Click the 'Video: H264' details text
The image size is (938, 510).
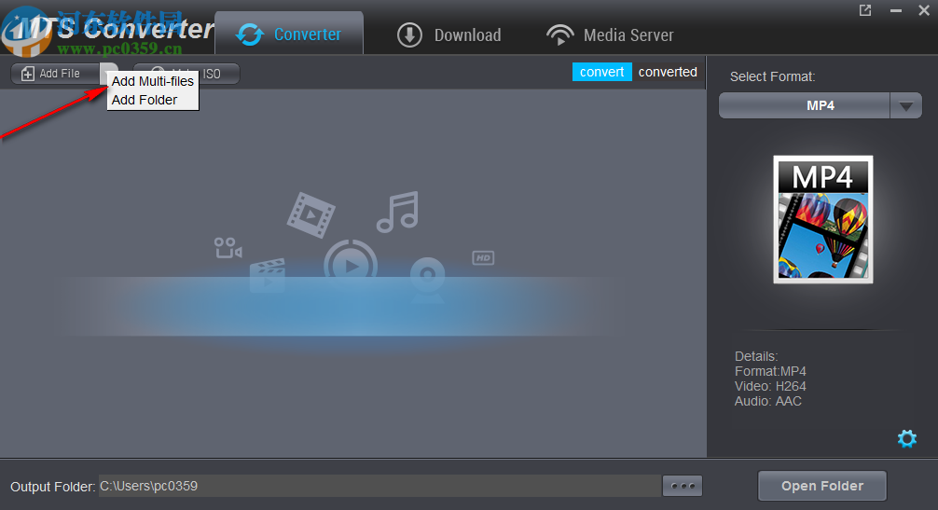(x=770, y=386)
